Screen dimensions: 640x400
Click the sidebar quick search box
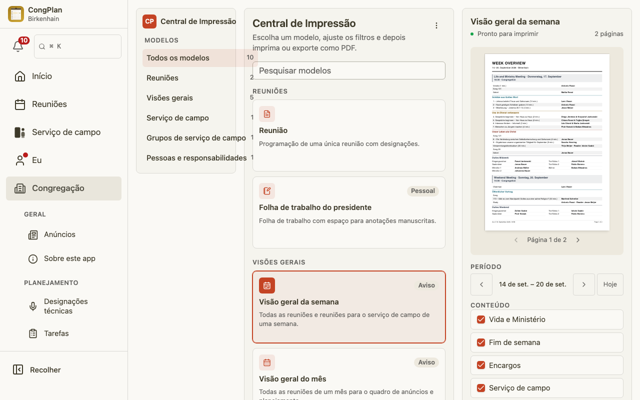click(77, 46)
